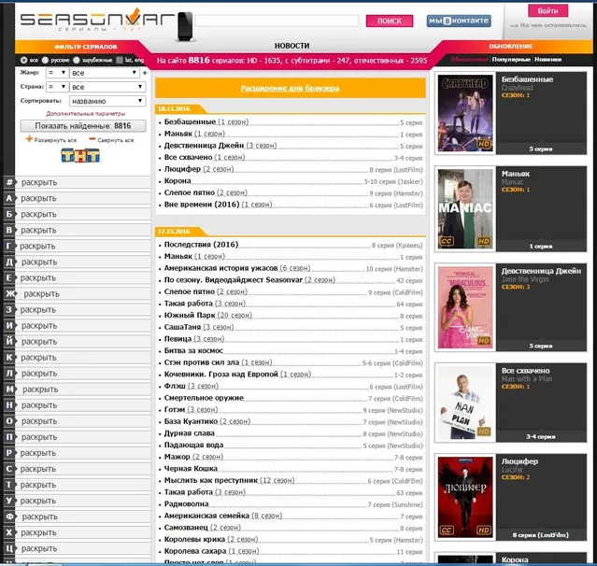Click the 'Войти' login button

[x=547, y=10]
